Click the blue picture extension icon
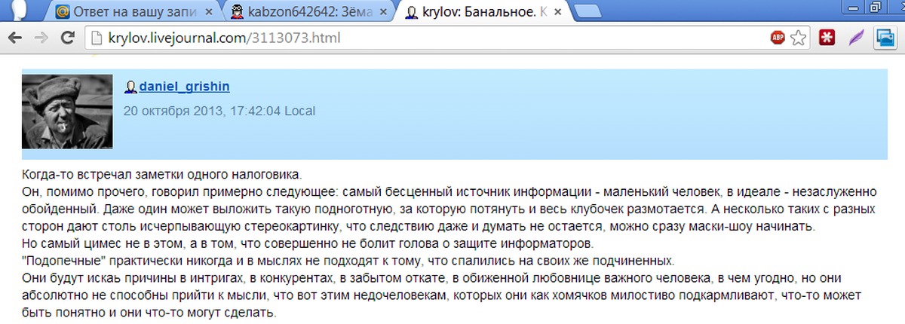905x324 pixels. 884,37
